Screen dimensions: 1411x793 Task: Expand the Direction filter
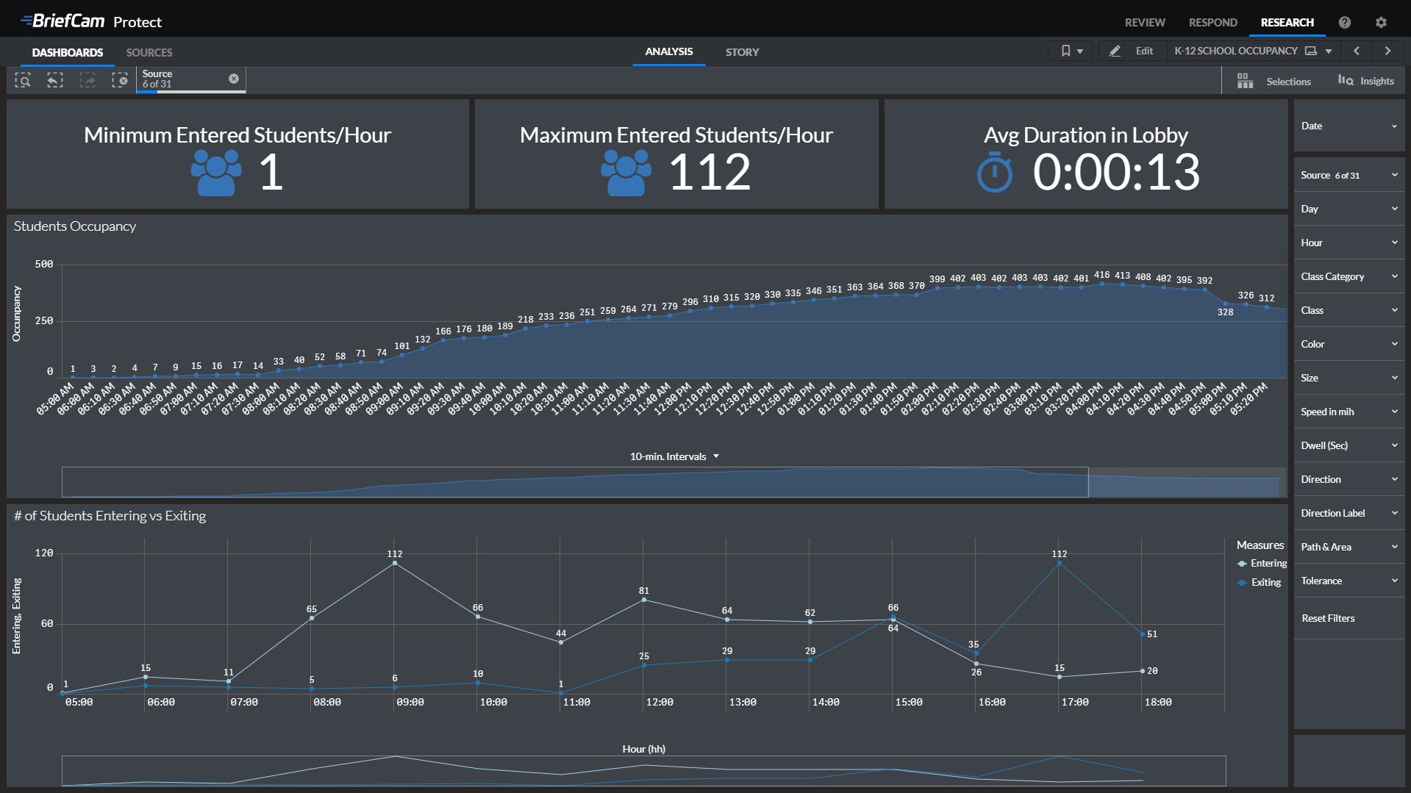click(x=1349, y=479)
